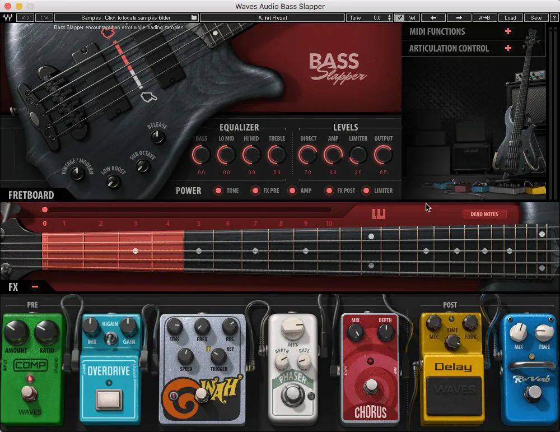Expand the Articulation Control panel
The height and width of the screenshot is (432, 560).
coord(508,48)
